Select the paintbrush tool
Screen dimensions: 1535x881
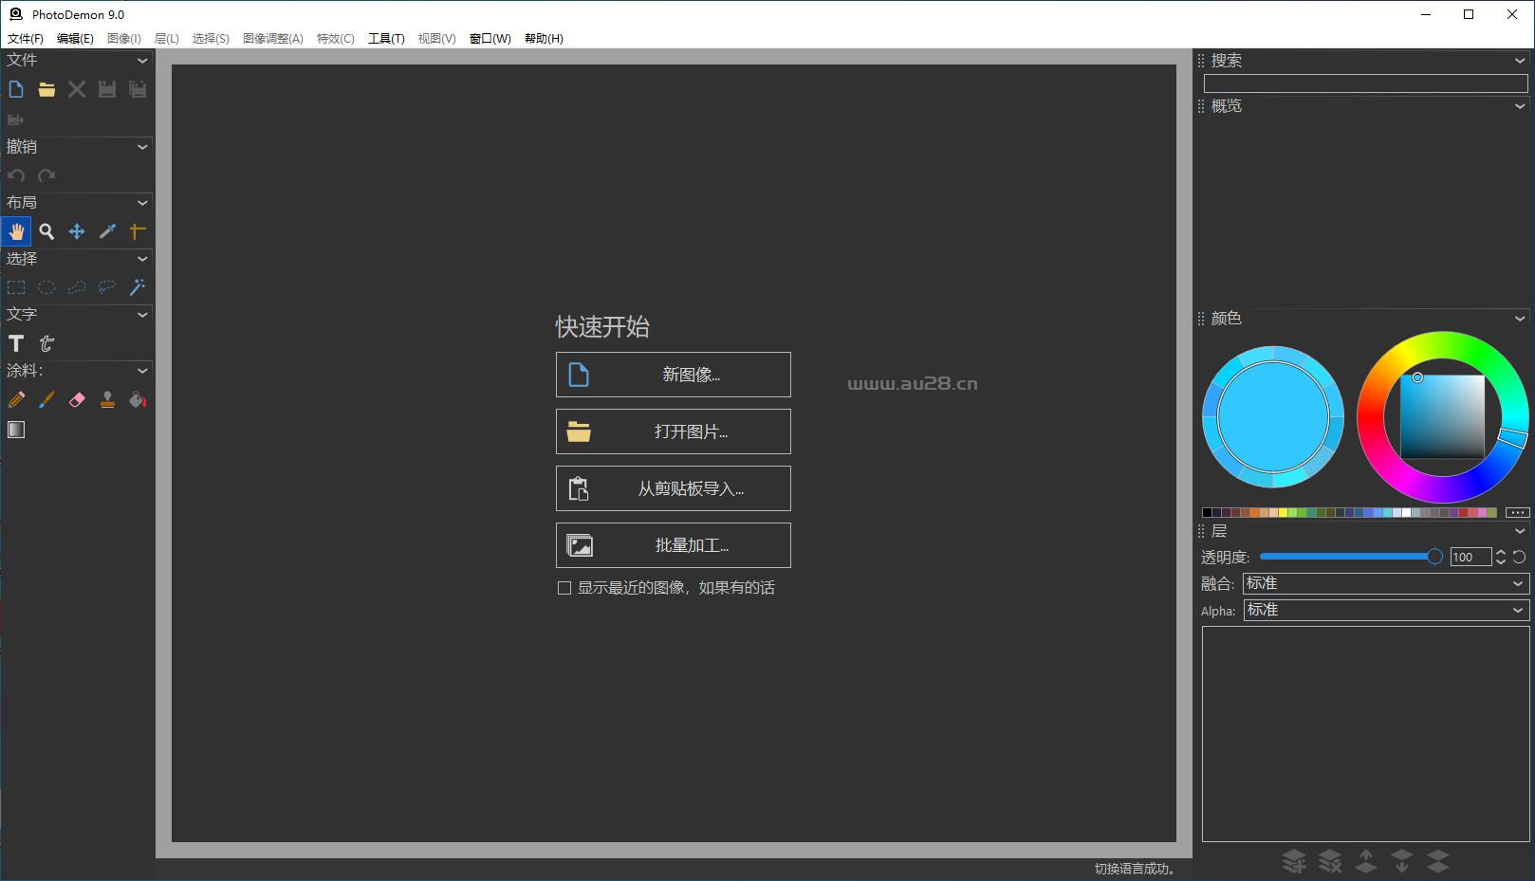(46, 400)
